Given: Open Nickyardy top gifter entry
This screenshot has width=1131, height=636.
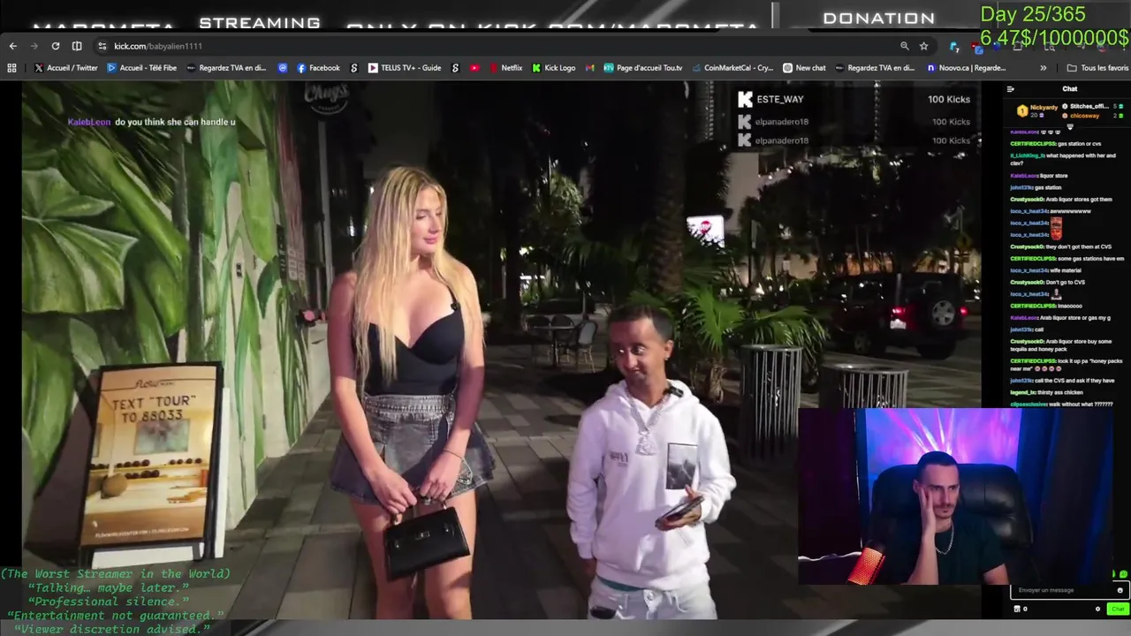Looking at the screenshot, I should click(1037, 110).
